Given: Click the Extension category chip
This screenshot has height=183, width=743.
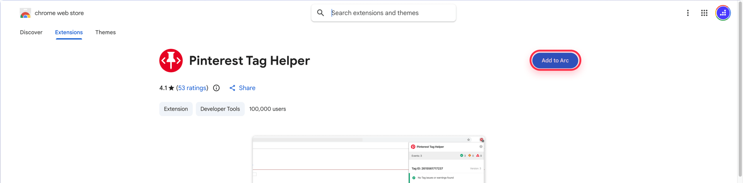Looking at the screenshot, I should click(x=176, y=109).
